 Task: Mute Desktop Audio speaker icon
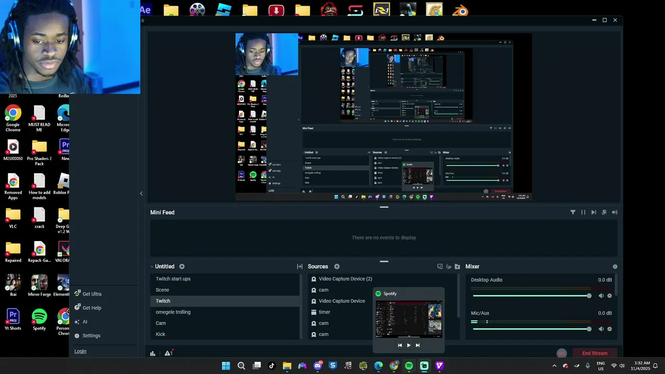point(601,296)
